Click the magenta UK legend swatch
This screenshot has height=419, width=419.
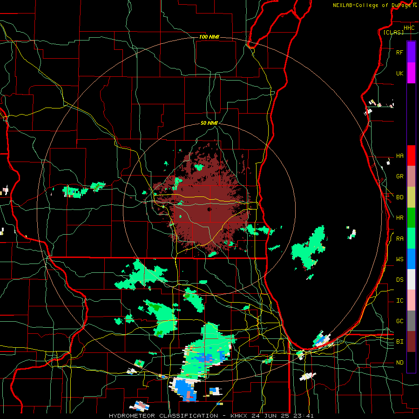tap(411, 73)
